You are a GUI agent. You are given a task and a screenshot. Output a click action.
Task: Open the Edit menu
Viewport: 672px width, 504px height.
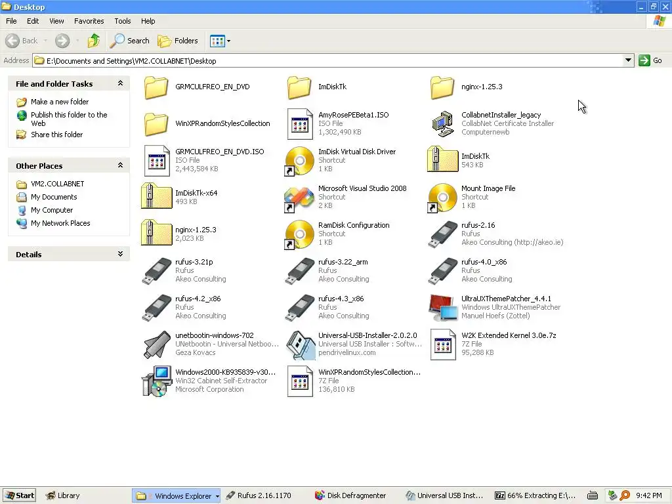point(33,21)
